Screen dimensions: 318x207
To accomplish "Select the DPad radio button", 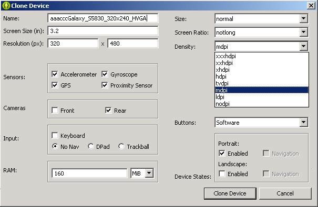I will (x=90, y=146).
